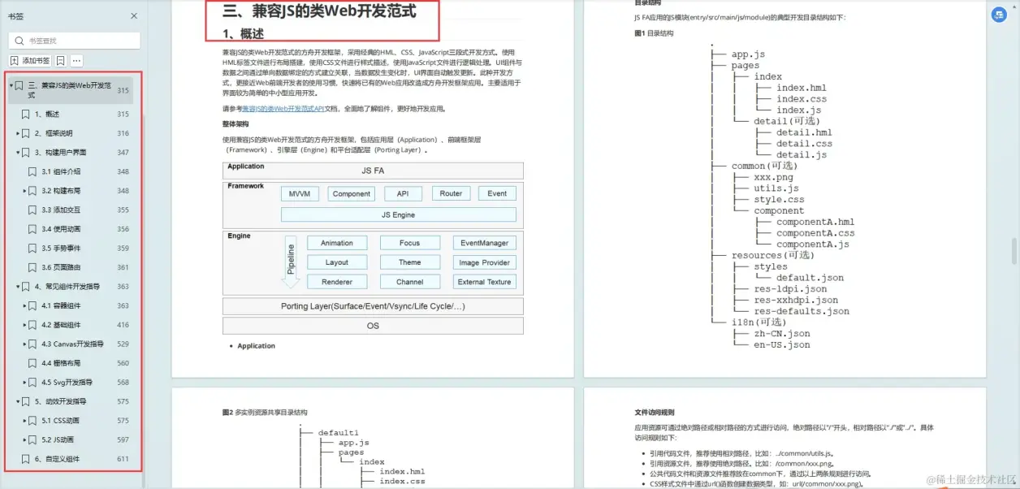Expand the 5.1 CSS动画 bookmark
The width and height of the screenshot is (1020, 489).
[x=24, y=421]
